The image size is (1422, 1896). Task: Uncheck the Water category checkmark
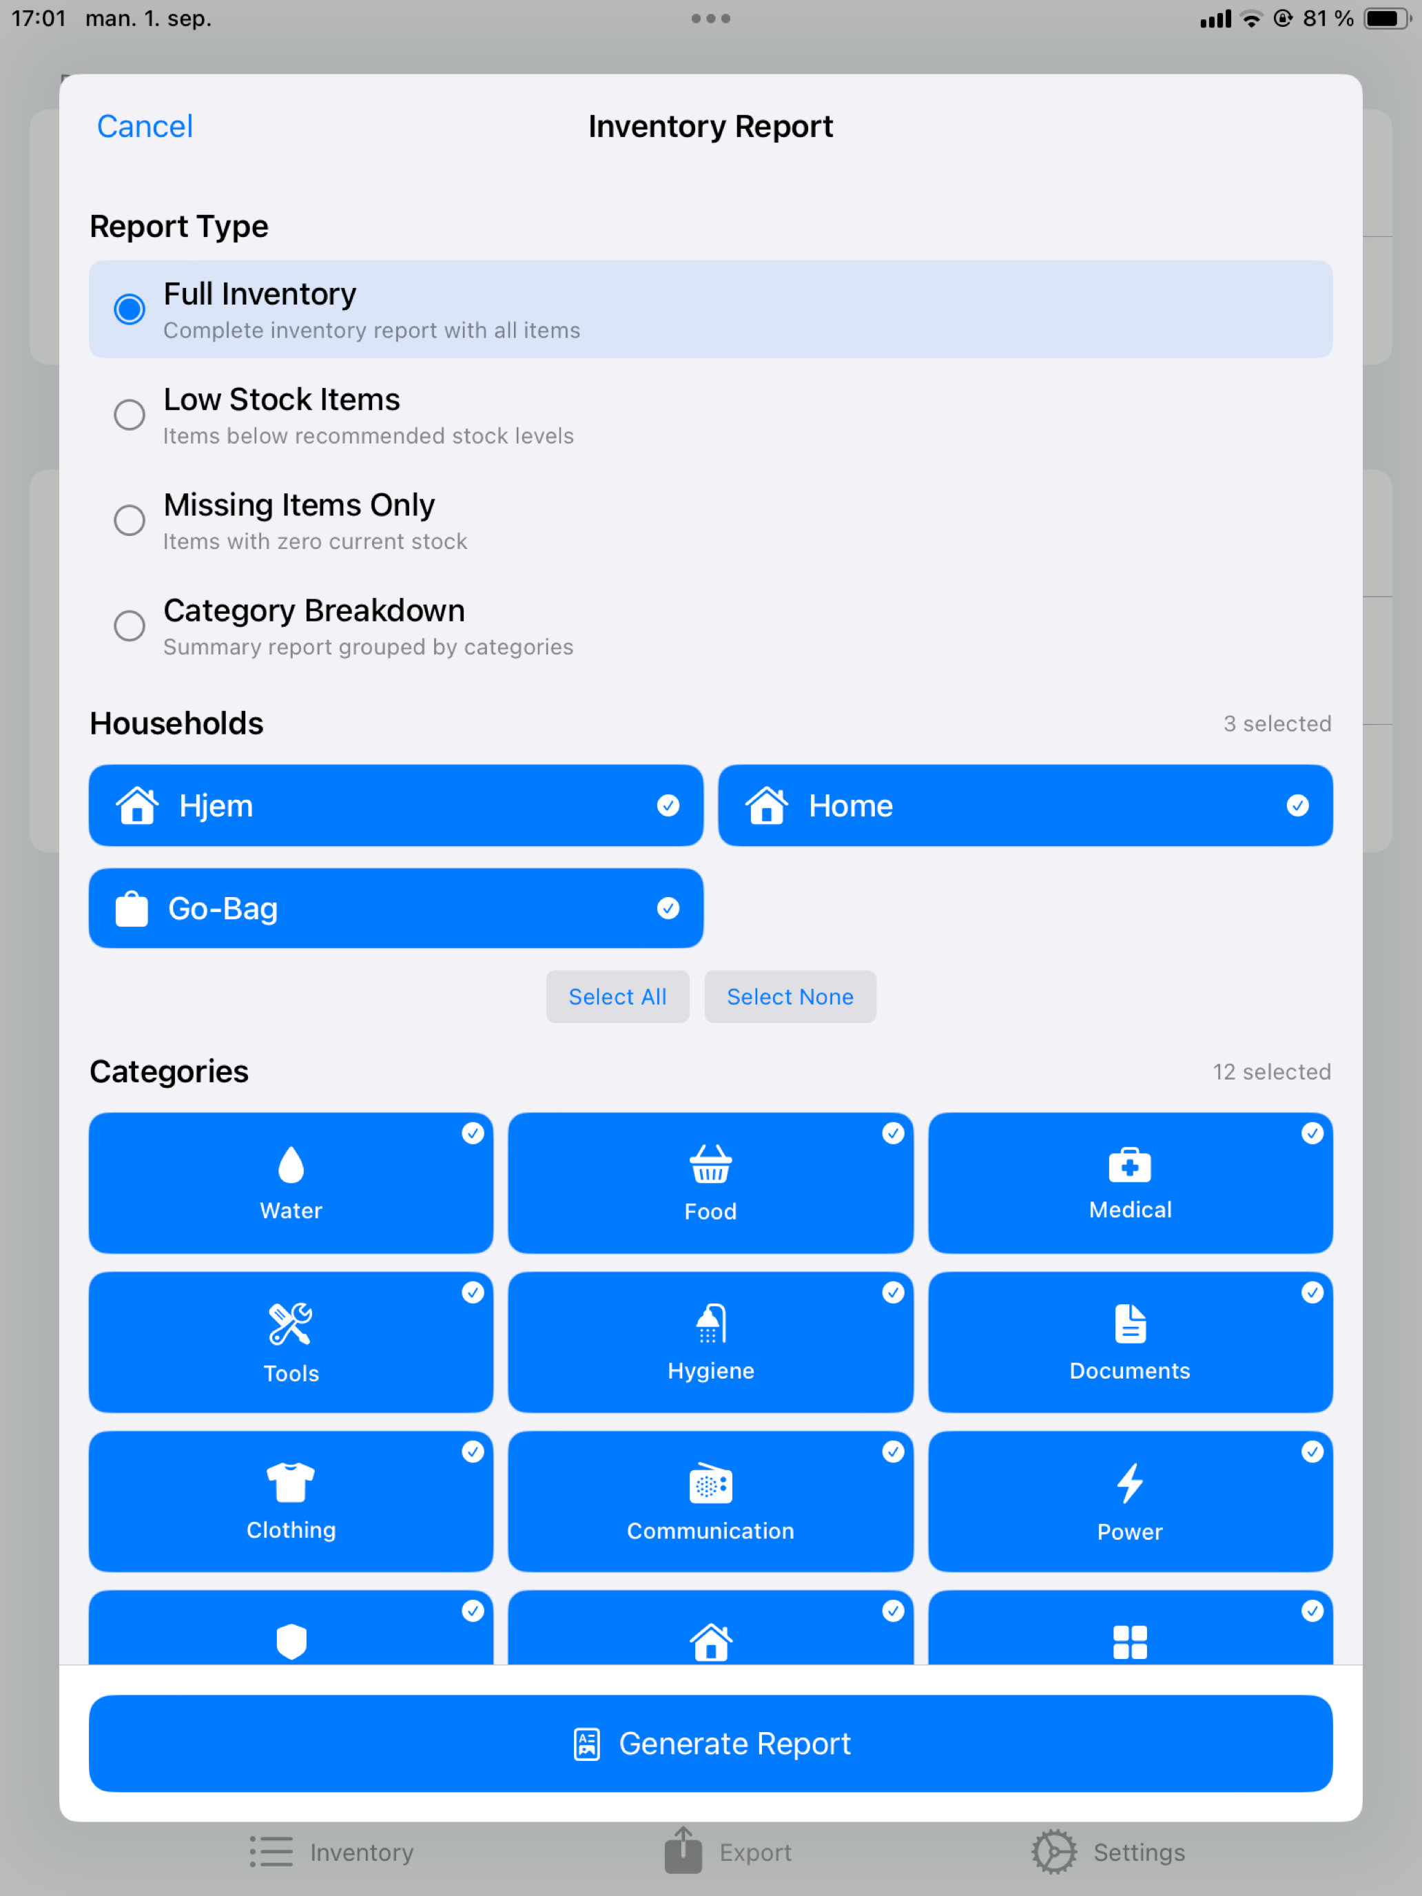[x=473, y=1133]
